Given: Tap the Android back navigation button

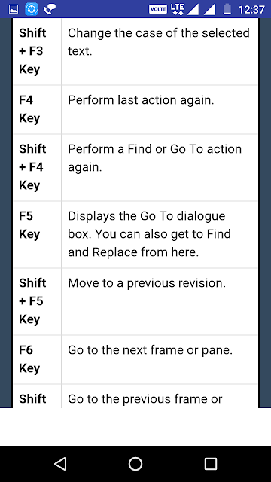Looking at the screenshot, I should pos(60,464).
